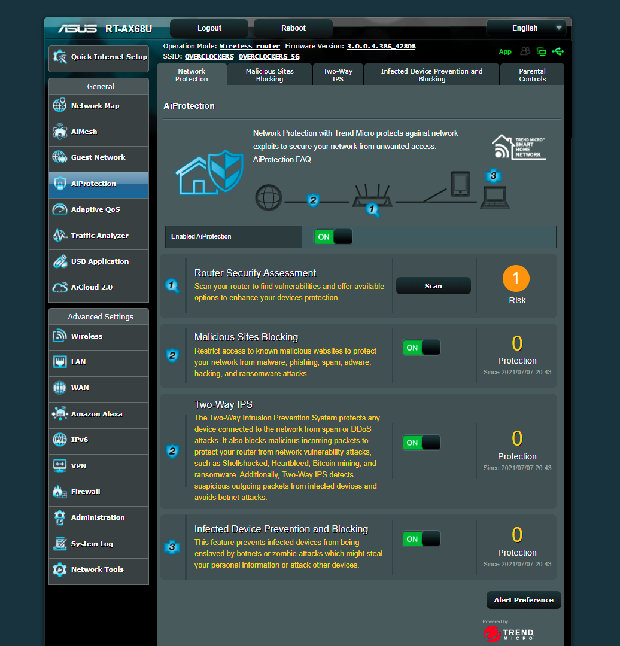Toggle the Enabled AiProtection switch
This screenshot has height=646, width=620.
[333, 237]
